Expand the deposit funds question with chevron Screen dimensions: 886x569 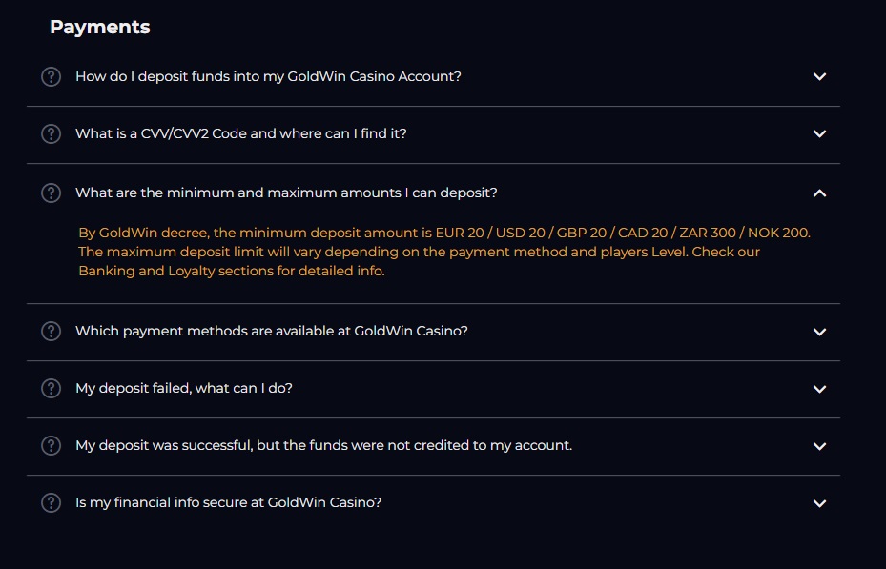(x=819, y=76)
